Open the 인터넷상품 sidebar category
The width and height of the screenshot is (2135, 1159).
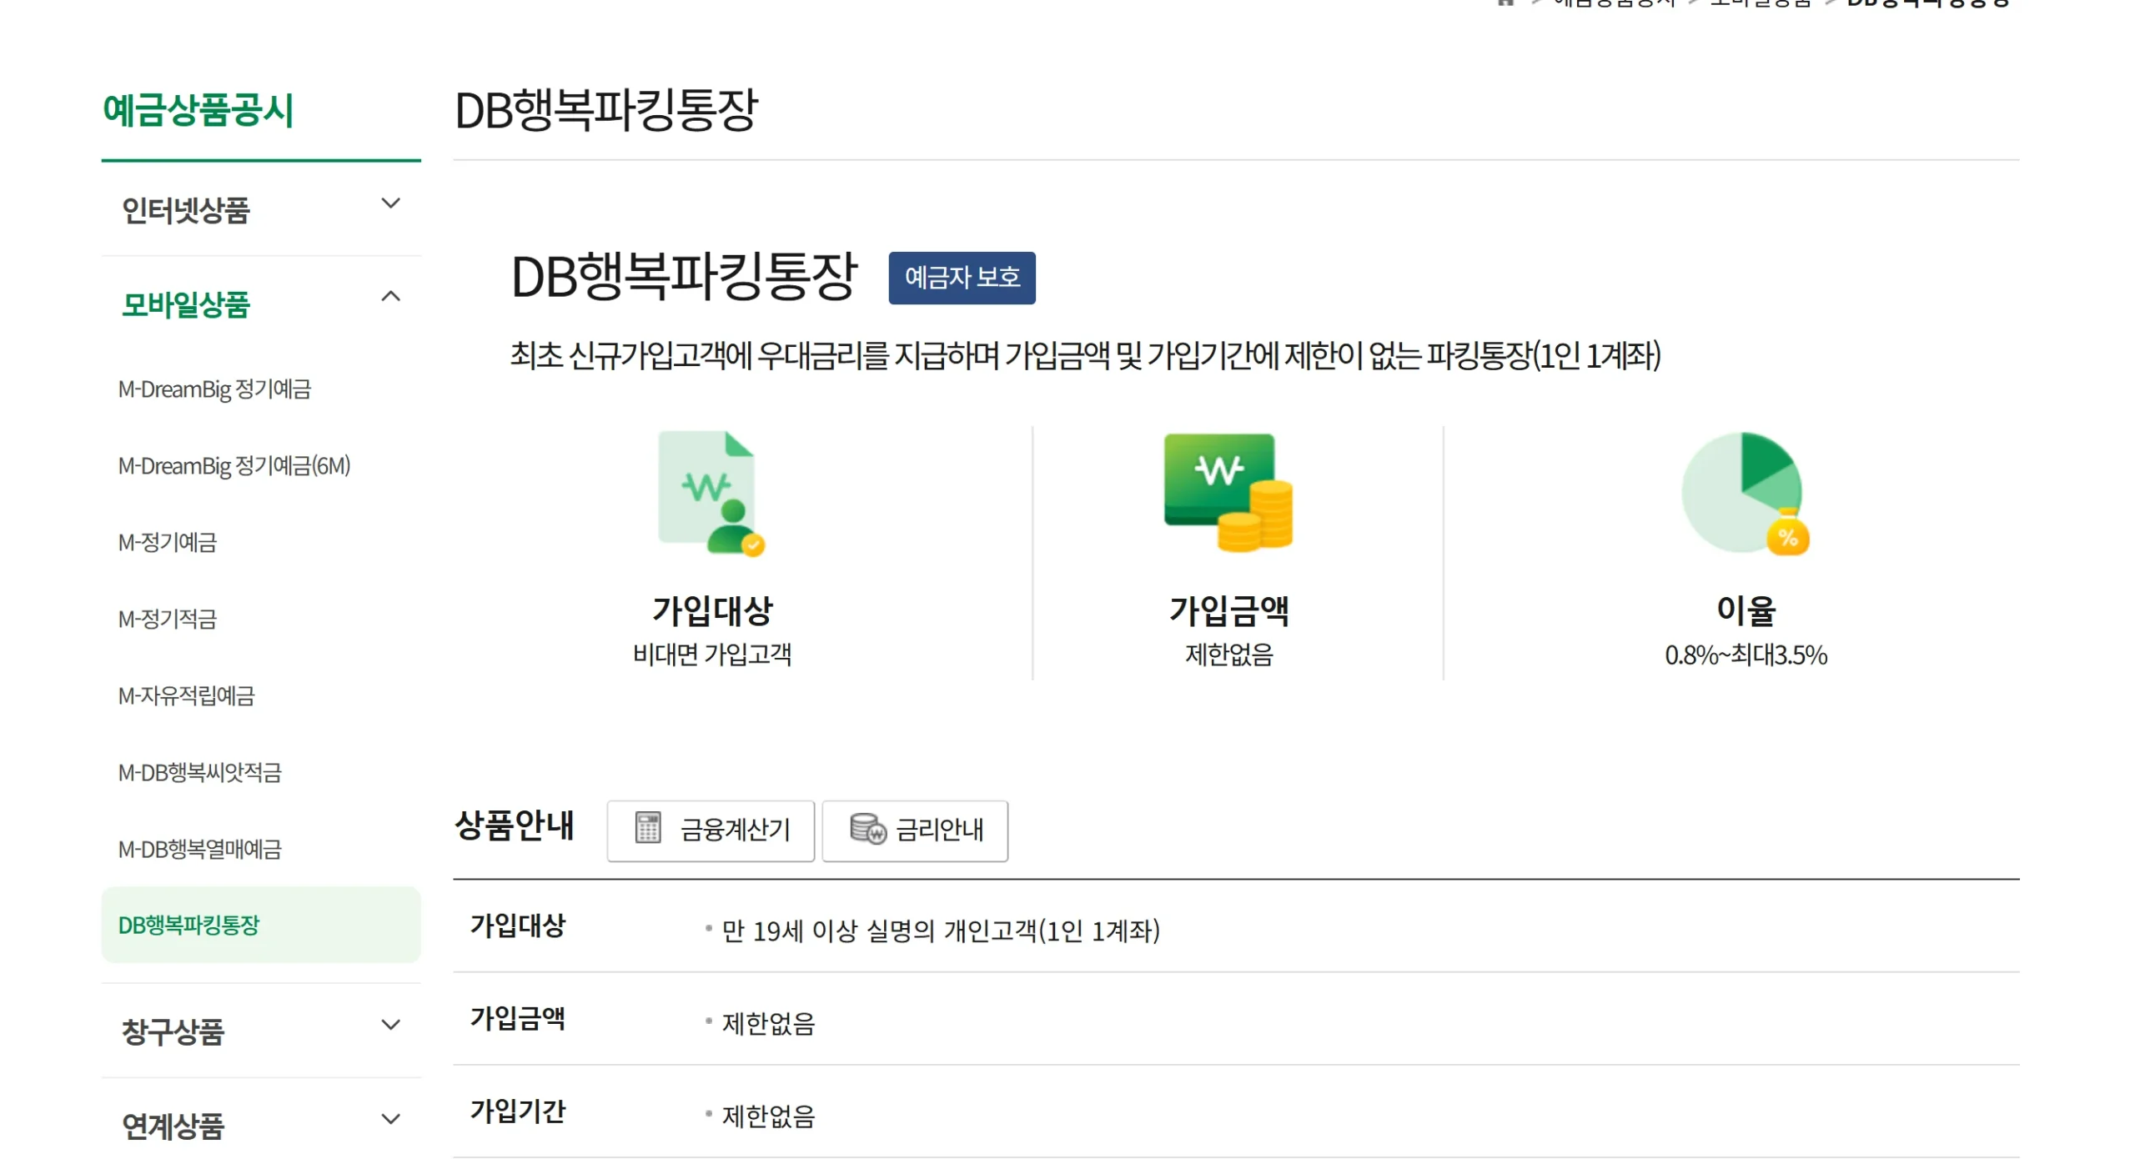185,210
